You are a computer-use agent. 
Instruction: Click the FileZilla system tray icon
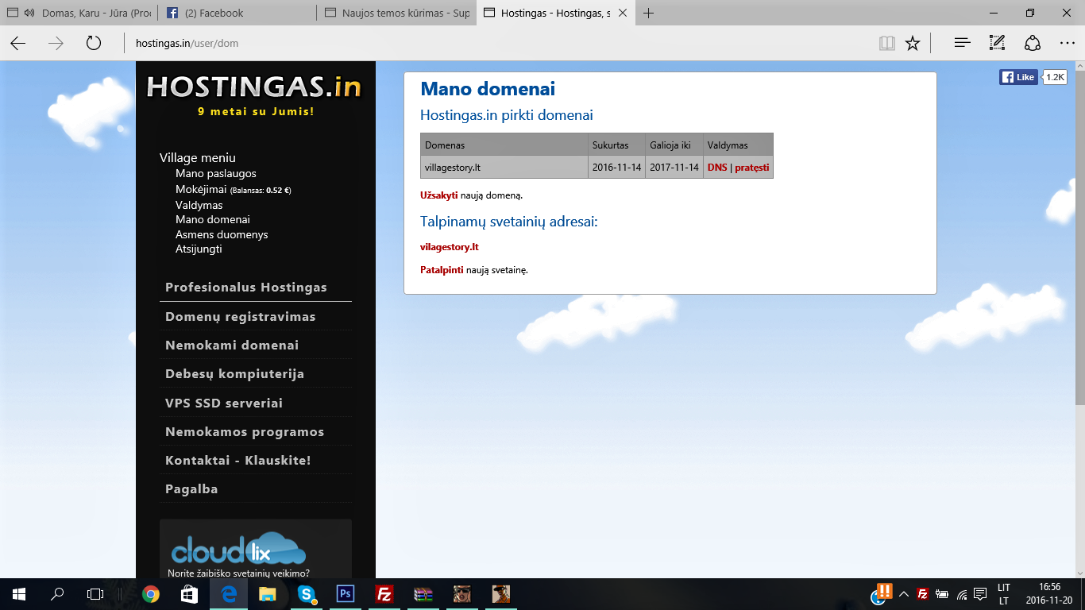pos(923,594)
